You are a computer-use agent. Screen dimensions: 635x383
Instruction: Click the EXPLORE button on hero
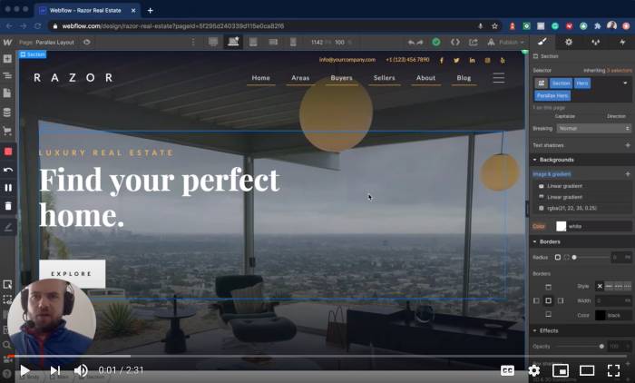point(72,273)
